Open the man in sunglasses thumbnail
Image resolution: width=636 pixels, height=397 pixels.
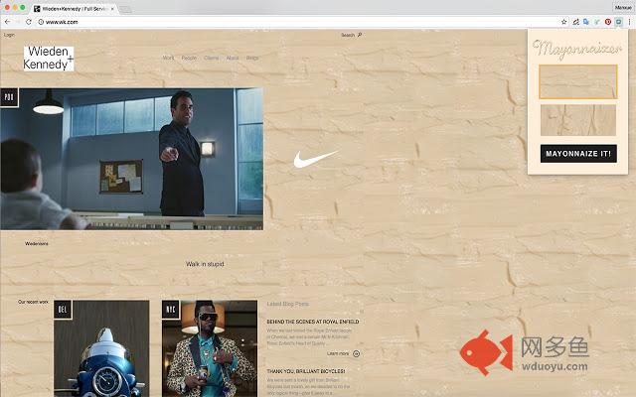pyautogui.click(x=210, y=348)
